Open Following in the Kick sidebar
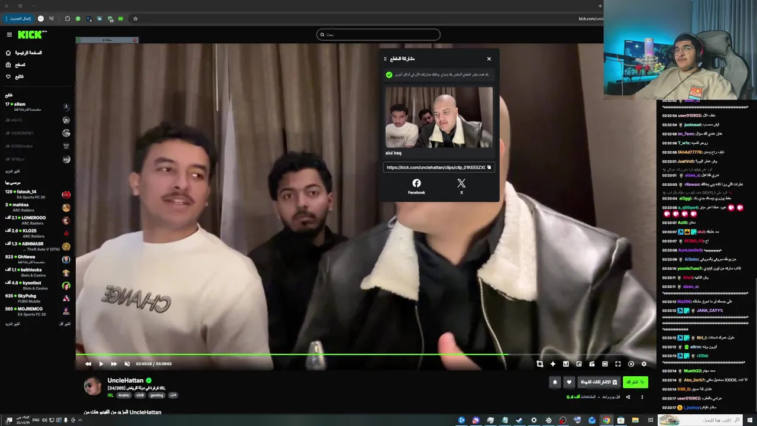This screenshot has height=426, width=757. (15, 76)
